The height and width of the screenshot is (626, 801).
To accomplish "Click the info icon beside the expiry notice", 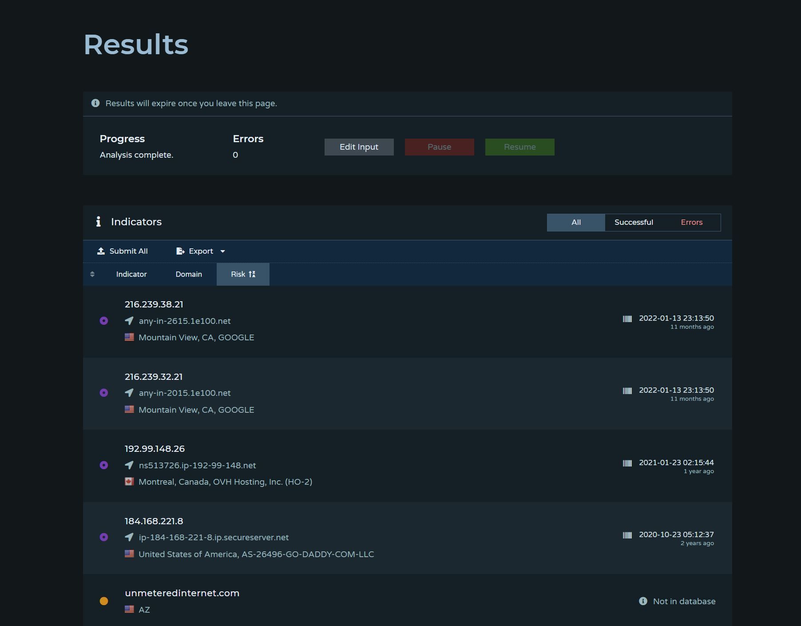I will [95, 103].
